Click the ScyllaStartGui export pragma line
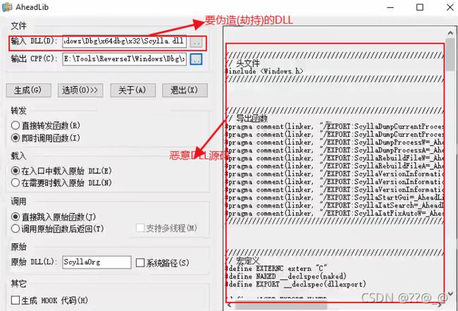Viewport: 458px width, 311px height. click(x=335, y=197)
